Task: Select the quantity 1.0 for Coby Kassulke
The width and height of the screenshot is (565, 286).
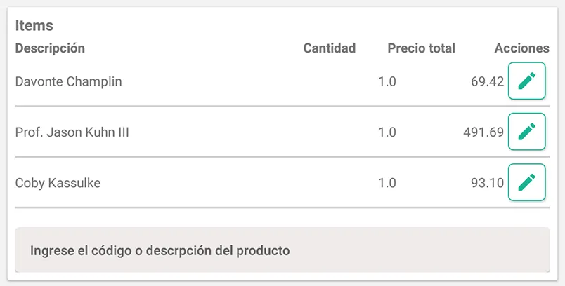Action: click(x=387, y=183)
